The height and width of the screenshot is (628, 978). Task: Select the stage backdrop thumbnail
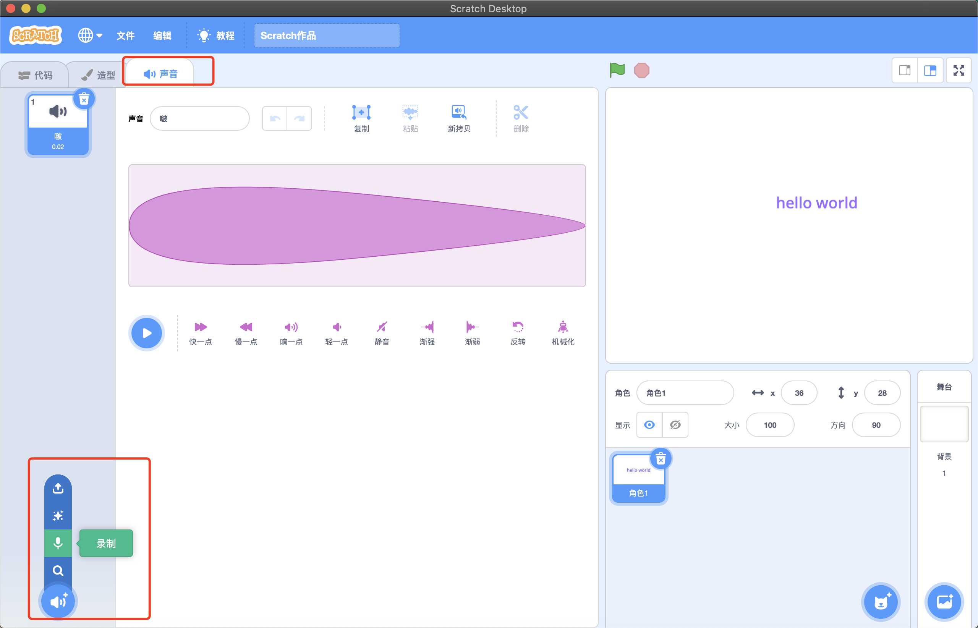click(x=944, y=424)
